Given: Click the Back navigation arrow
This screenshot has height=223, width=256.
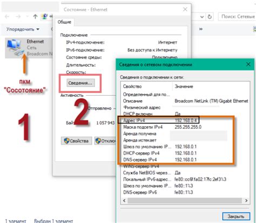Looking at the screenshot, I should pos(7,17).
